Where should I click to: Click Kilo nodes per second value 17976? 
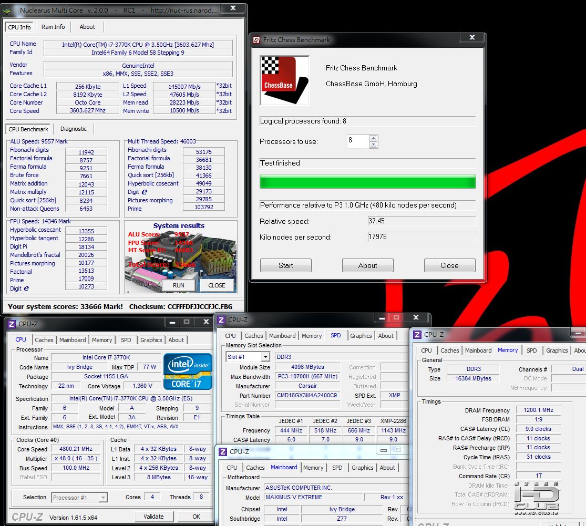[421, 237]
